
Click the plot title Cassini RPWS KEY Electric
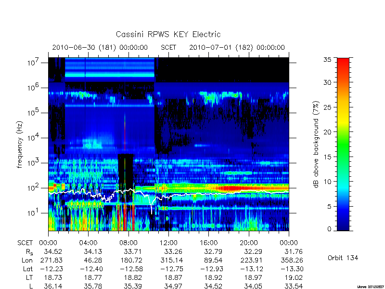[168, 34]
